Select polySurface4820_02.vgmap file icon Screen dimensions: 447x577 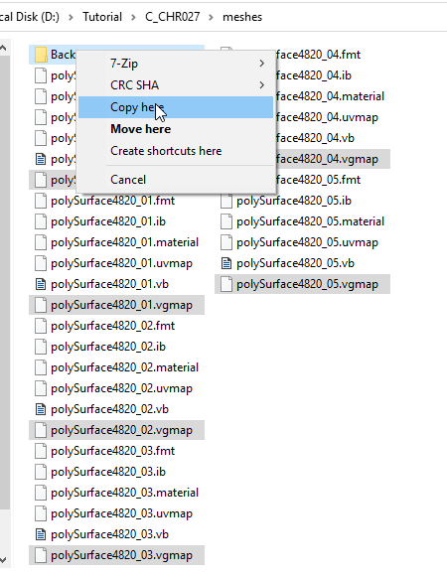(x=41, y=430)
